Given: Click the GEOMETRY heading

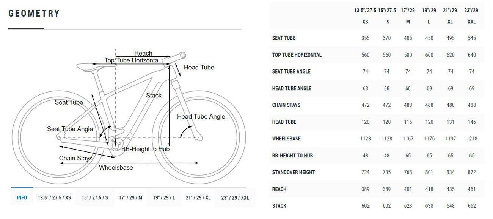Looking at the screenshot, I should click(x=34, y=14).
